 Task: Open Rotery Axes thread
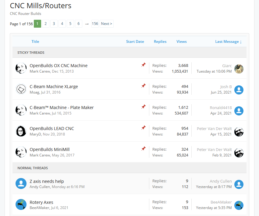pos(41,202)
